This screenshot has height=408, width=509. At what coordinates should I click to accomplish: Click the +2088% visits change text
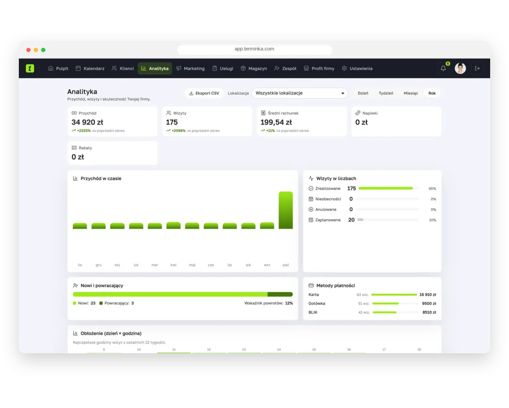pos(179,131)
